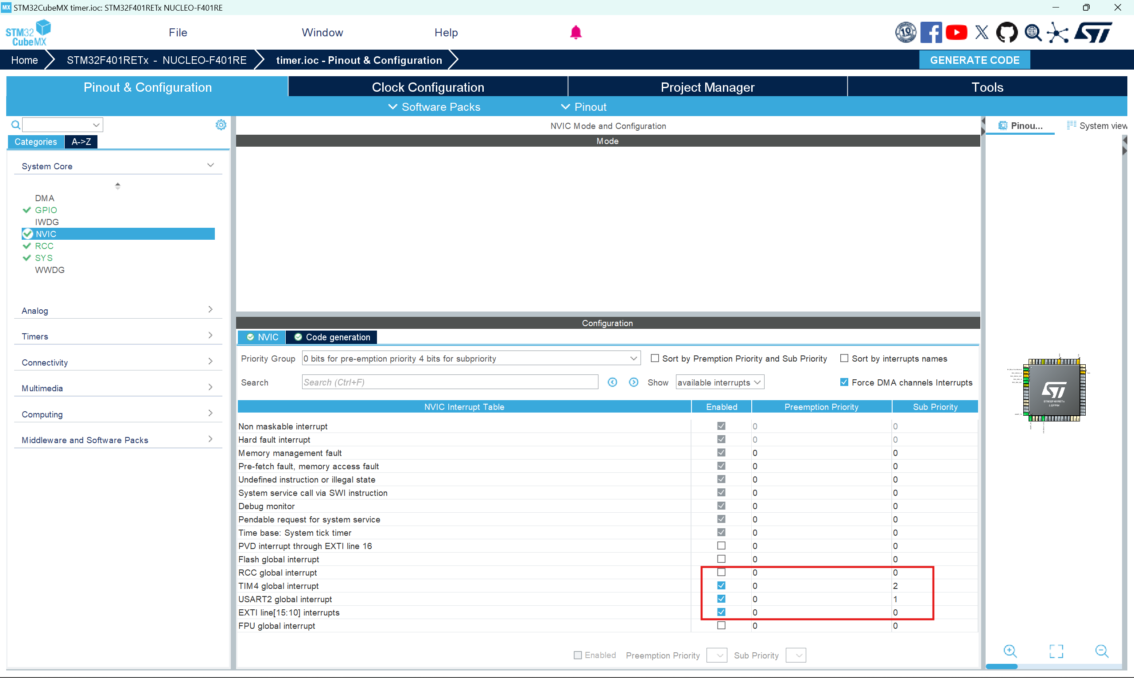
Task: Click Home in the breadcrumb
Action: [25, 60]
